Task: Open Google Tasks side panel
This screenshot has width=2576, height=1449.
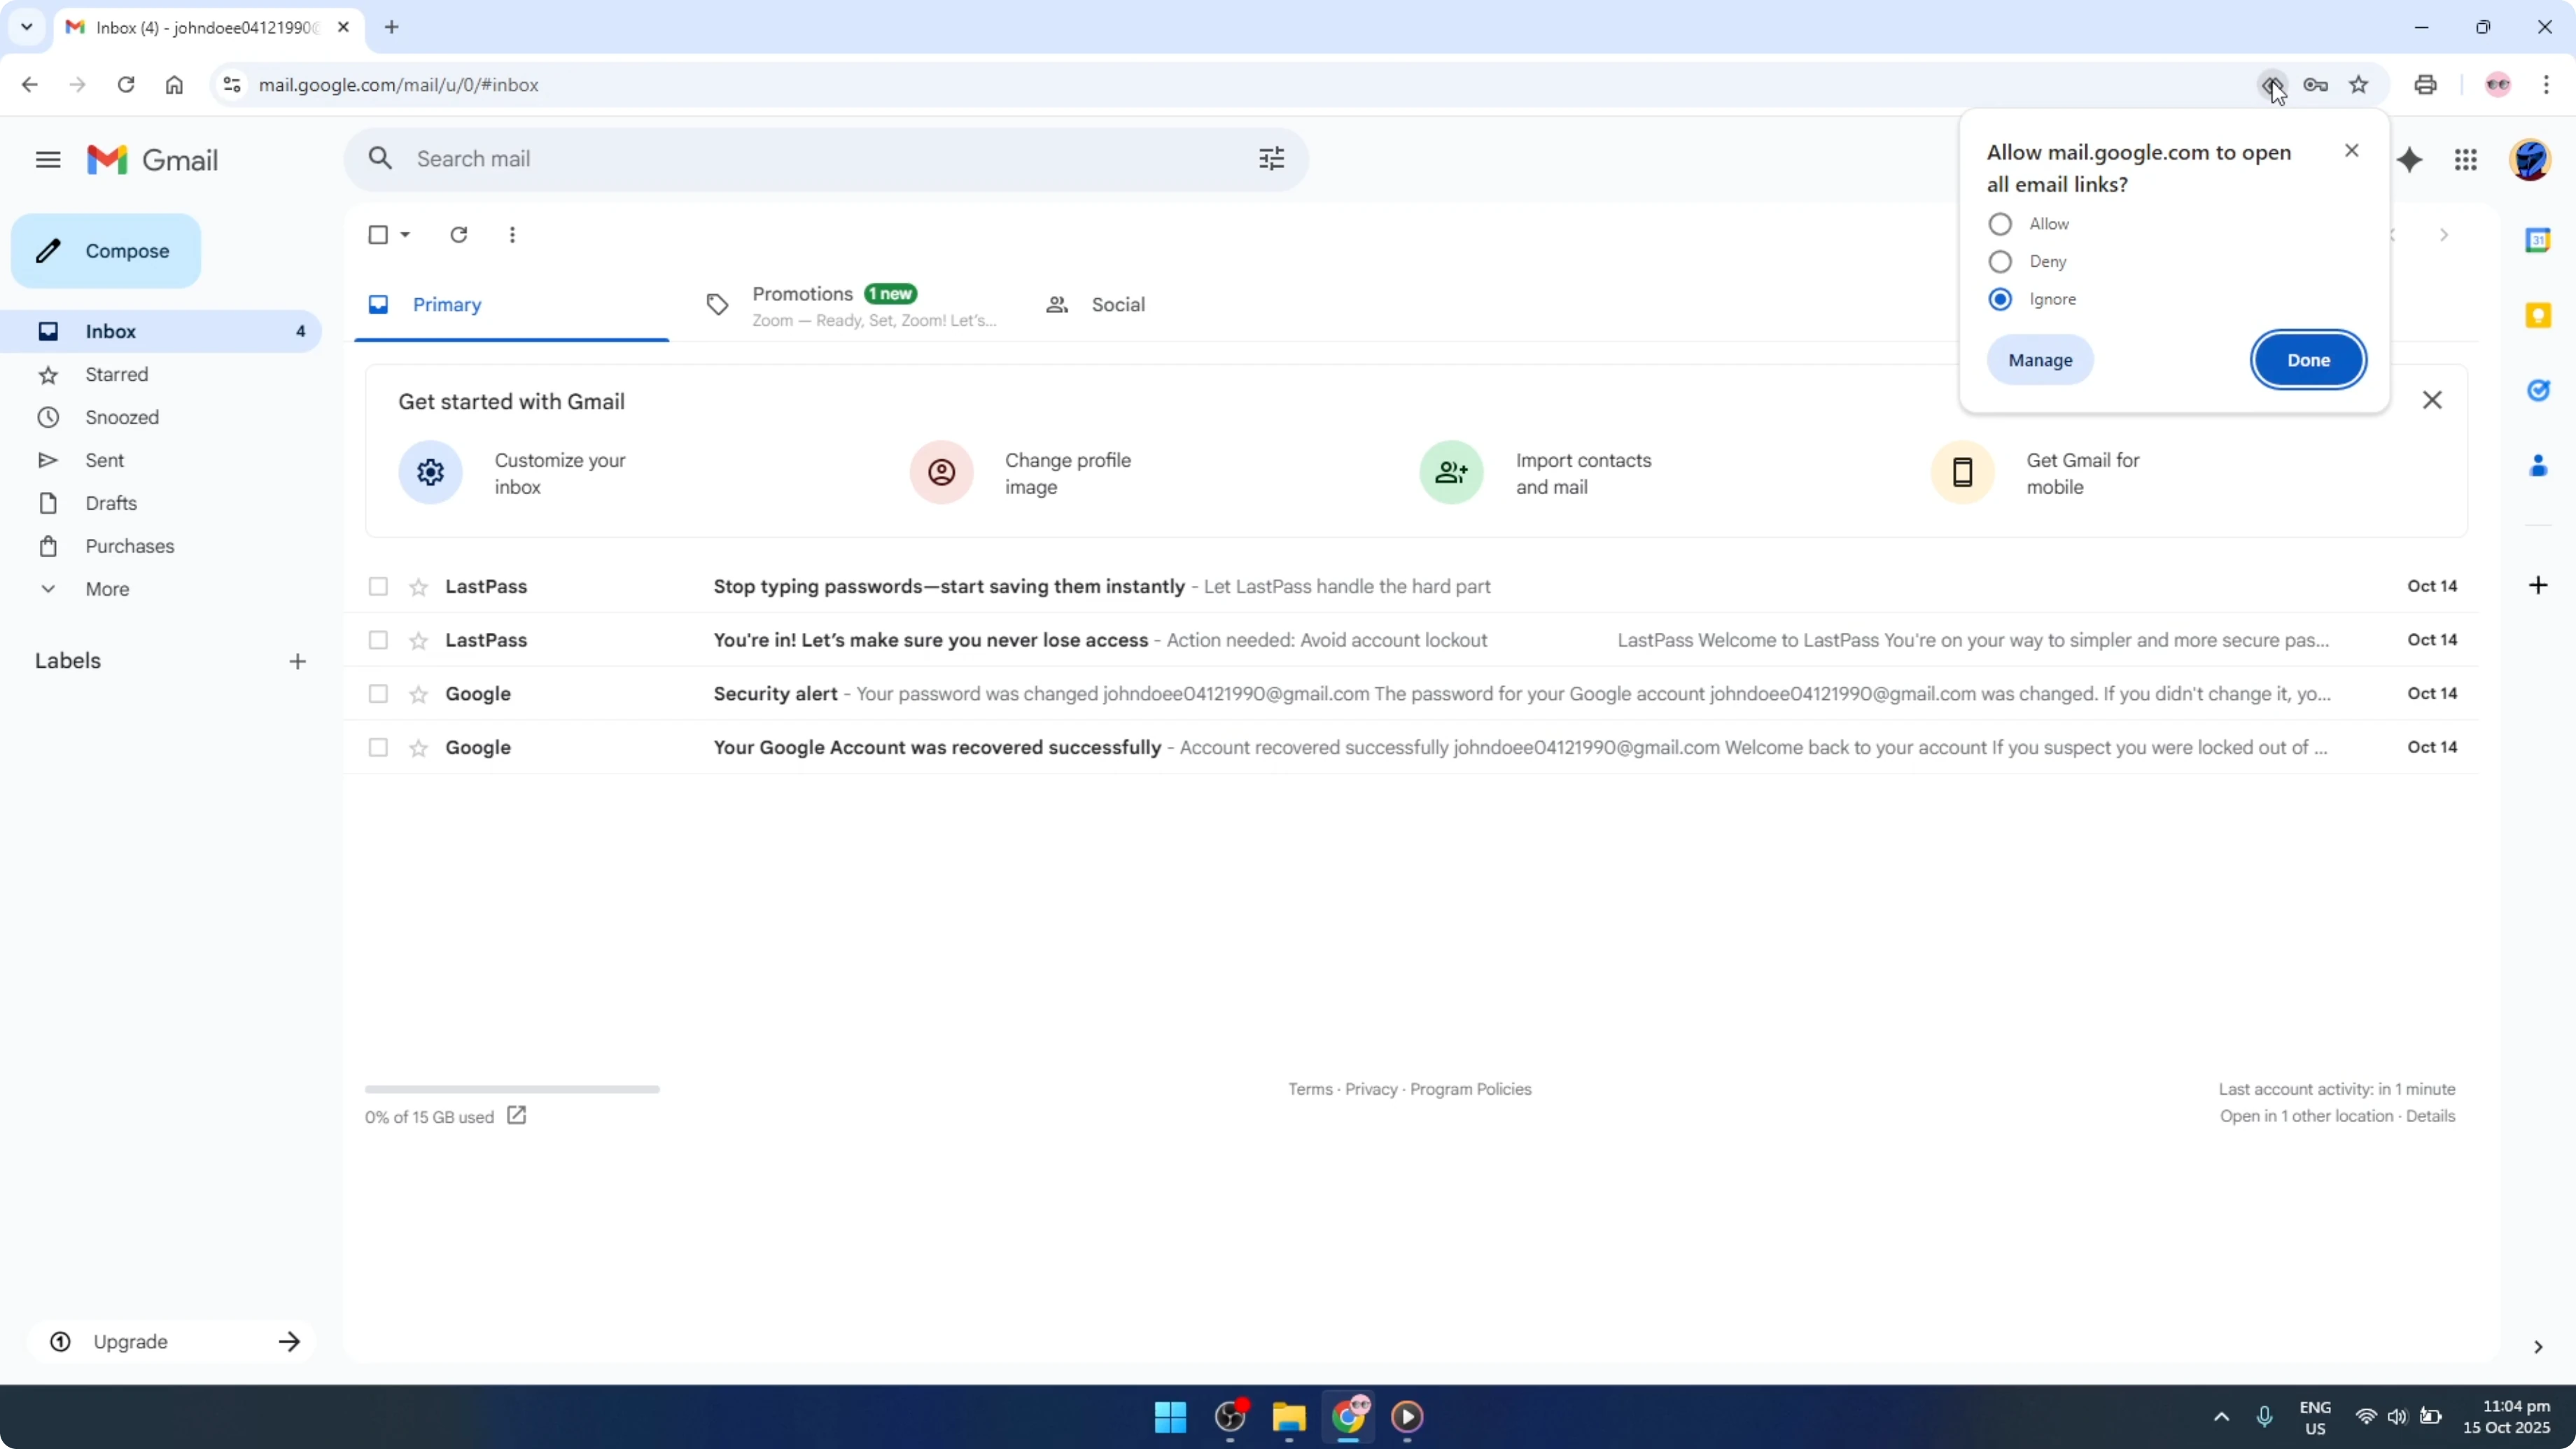Action: coord(2538,390)
